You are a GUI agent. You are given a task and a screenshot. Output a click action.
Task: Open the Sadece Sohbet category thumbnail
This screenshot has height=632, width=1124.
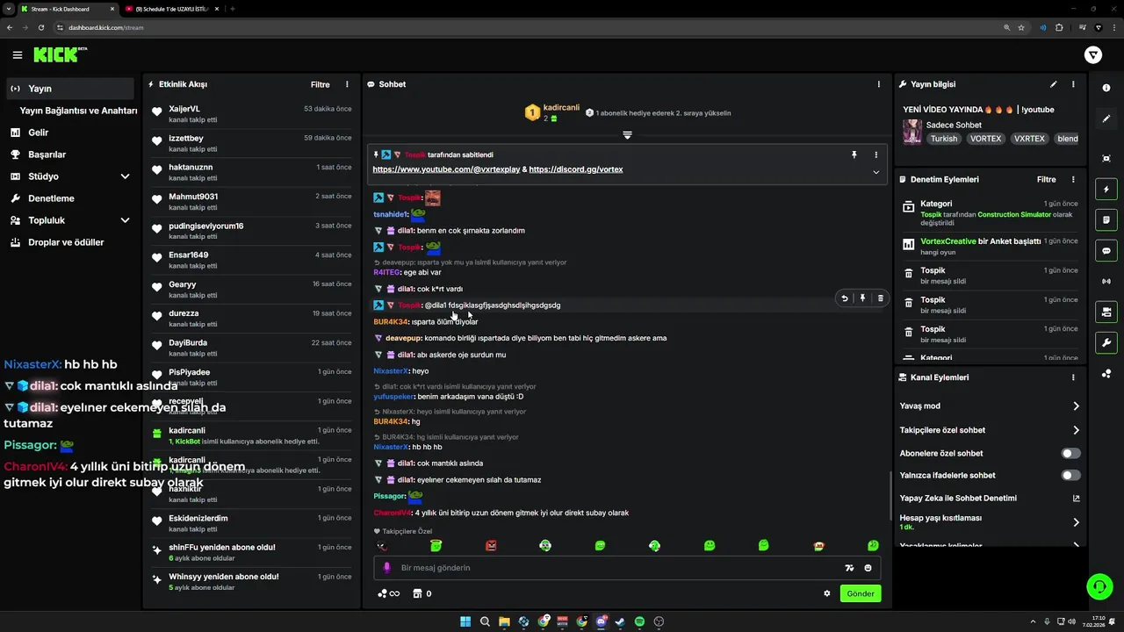coord(912,132)
